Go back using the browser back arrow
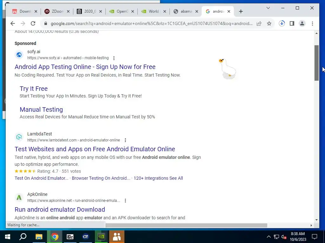Image resolution: width=325 pixels, height=243 pixels. pyautogui.click(x=13, y=23)
